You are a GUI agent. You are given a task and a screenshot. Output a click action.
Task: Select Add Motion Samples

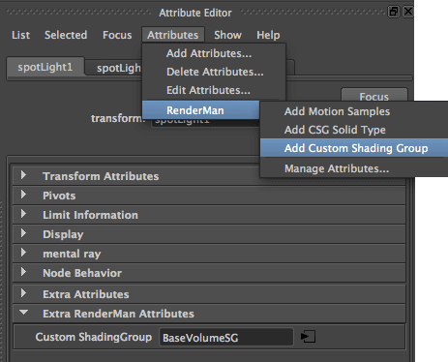(x=354, y=111)
